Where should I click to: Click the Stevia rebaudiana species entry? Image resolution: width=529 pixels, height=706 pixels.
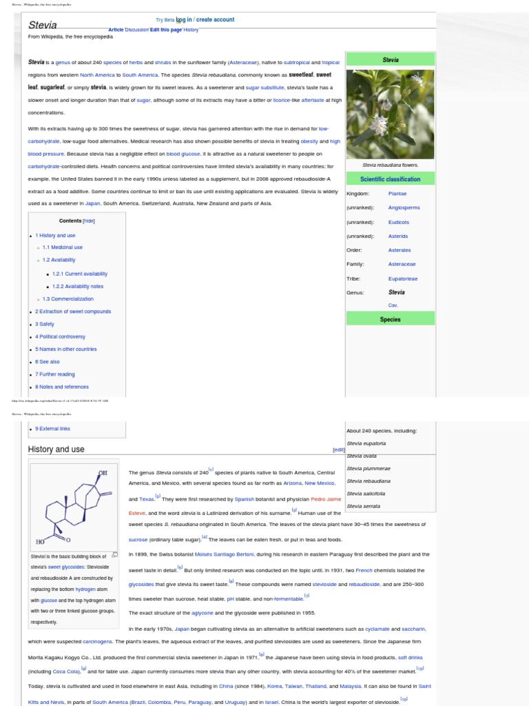pyautogui.click(x=369, y=481)
